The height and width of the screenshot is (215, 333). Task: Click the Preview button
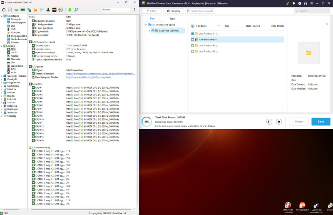pyautogui.click(x=174, y=11)
